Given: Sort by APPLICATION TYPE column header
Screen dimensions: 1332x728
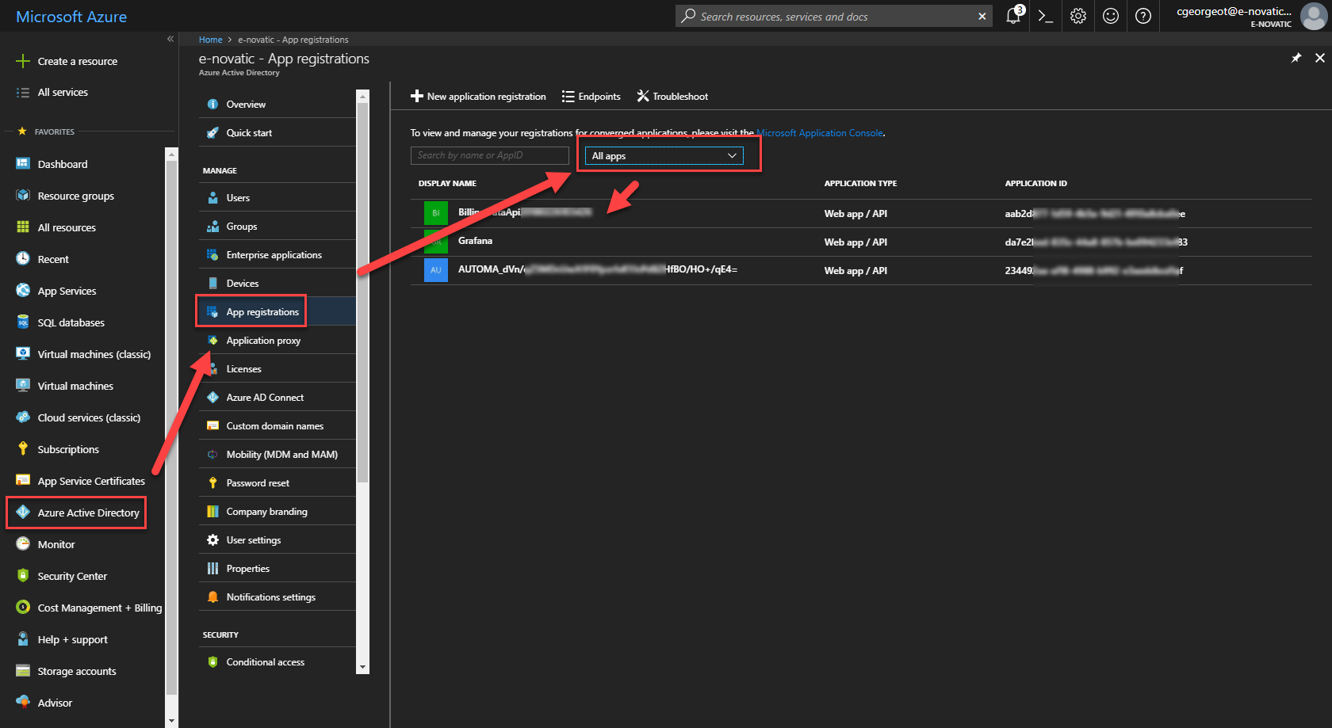Looking at the screenshot, I should point(860,184).
